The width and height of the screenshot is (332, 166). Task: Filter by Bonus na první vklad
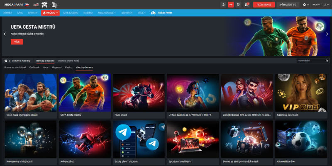pos(15,67)
